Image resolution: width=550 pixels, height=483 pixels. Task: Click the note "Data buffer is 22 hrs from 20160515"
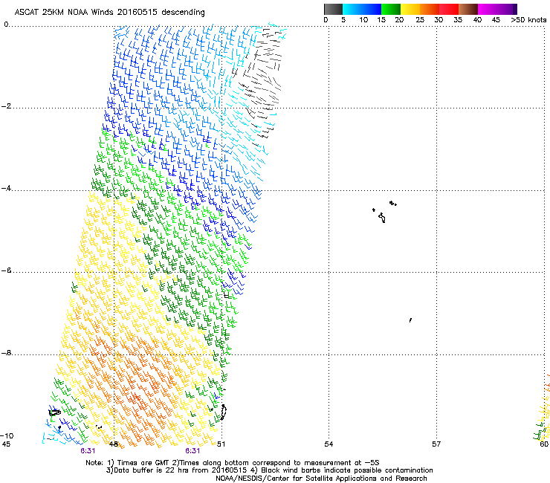[x=181, y=470]
